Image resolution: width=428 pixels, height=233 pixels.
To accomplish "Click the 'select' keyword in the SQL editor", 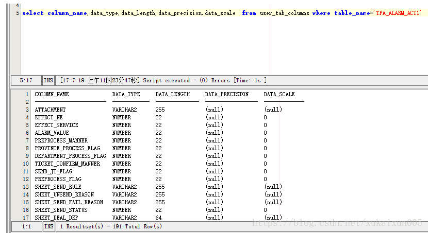I will (x=33, y=13).
